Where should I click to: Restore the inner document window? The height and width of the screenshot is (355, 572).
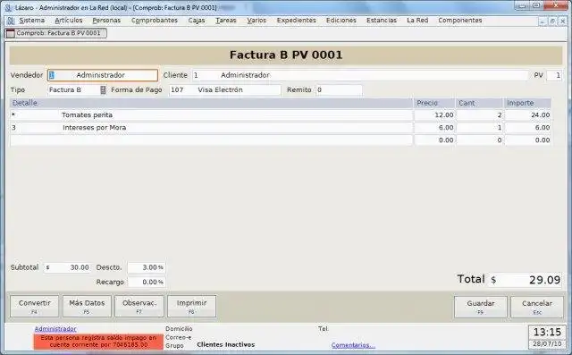552,21
